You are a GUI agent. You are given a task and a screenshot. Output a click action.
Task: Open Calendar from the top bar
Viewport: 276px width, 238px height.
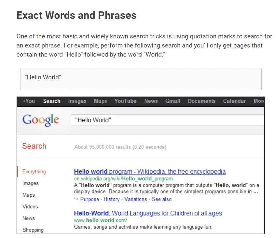click(x=234, y=101)
